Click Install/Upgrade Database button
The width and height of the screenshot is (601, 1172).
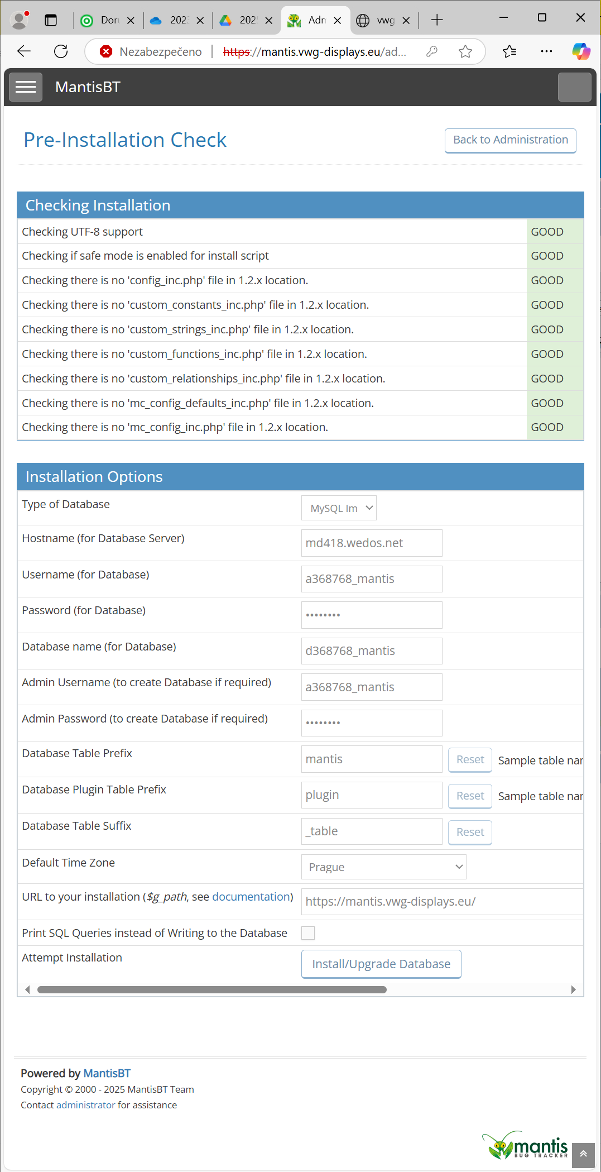[381, 964]
